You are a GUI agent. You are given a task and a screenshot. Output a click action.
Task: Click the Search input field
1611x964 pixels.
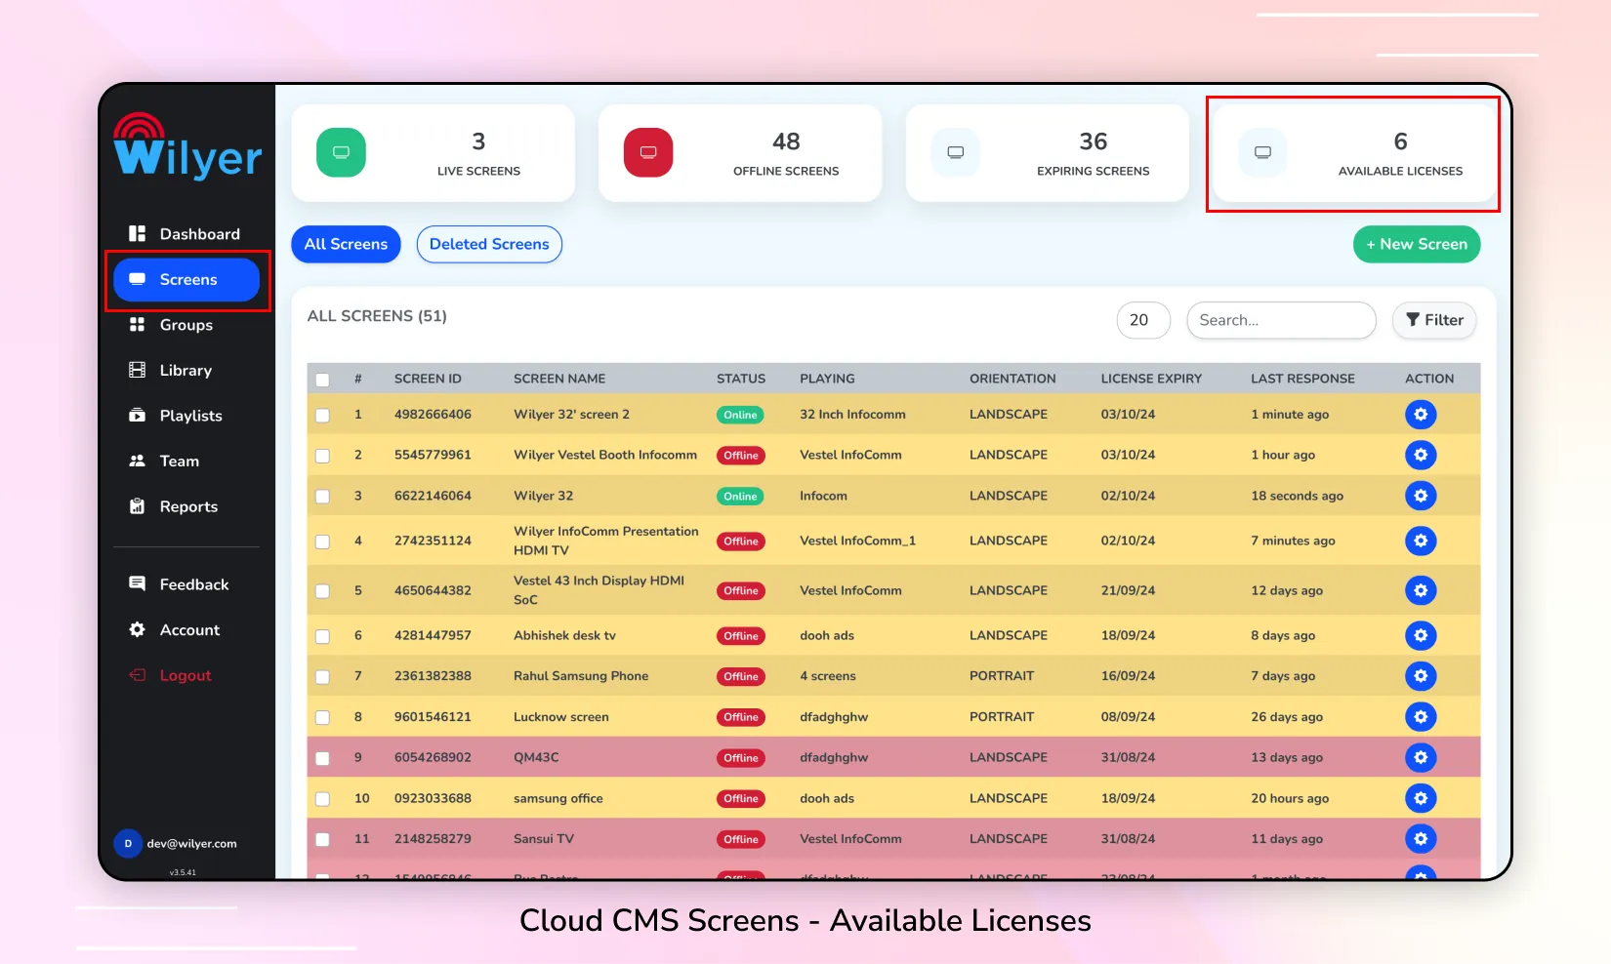(x=1281, y=320)
